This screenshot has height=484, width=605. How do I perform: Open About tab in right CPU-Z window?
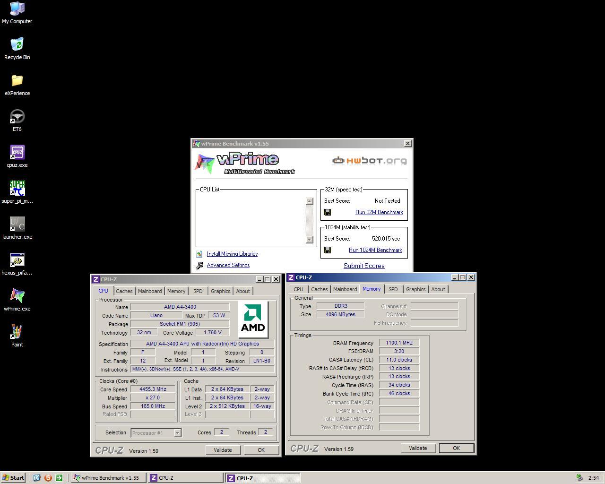tap(438, 289)
